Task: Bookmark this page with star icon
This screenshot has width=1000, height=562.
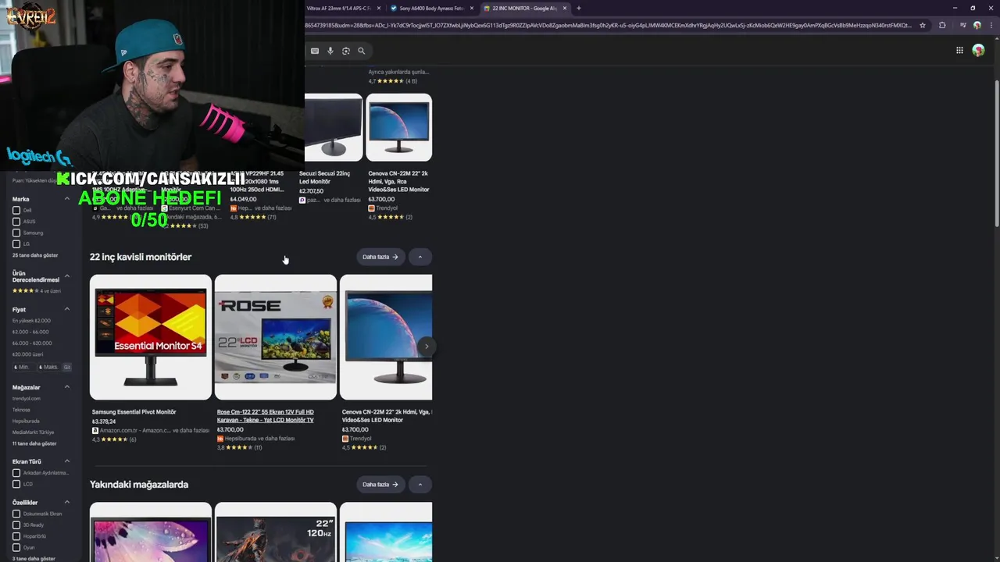Action: [x=923, y=25]
